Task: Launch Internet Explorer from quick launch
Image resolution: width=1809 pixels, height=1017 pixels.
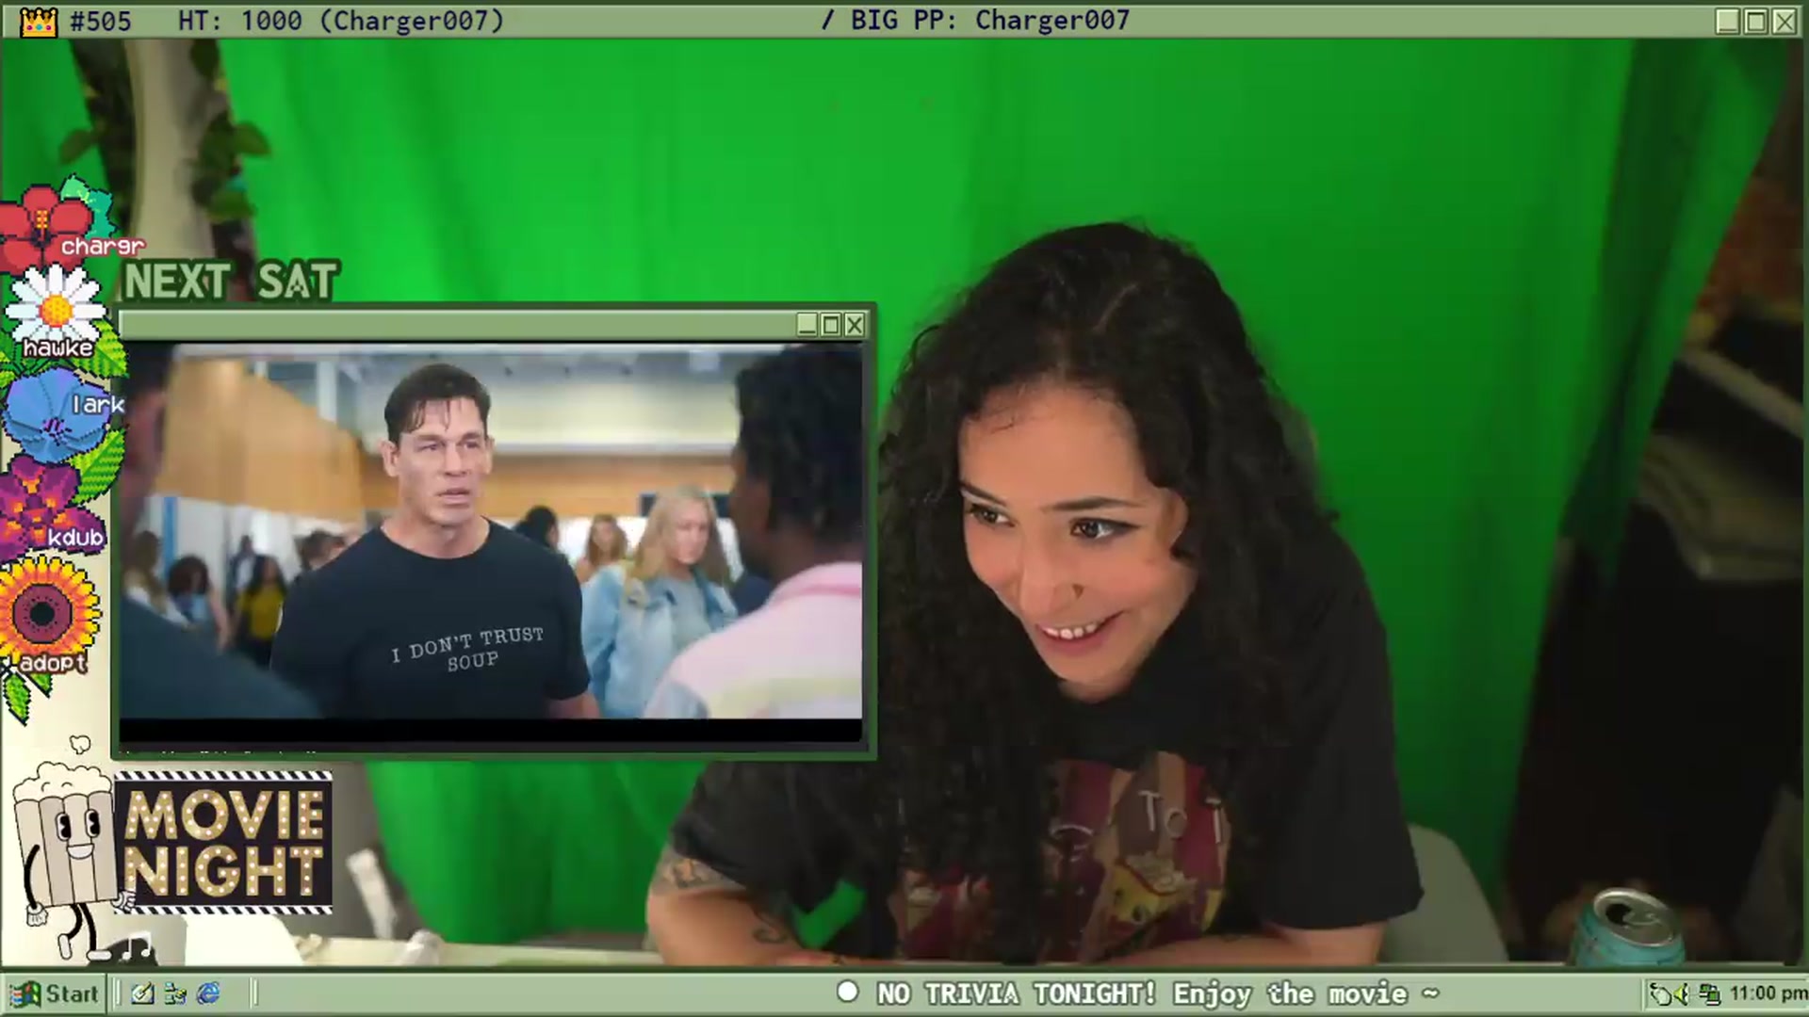Action: pos(208,993)
